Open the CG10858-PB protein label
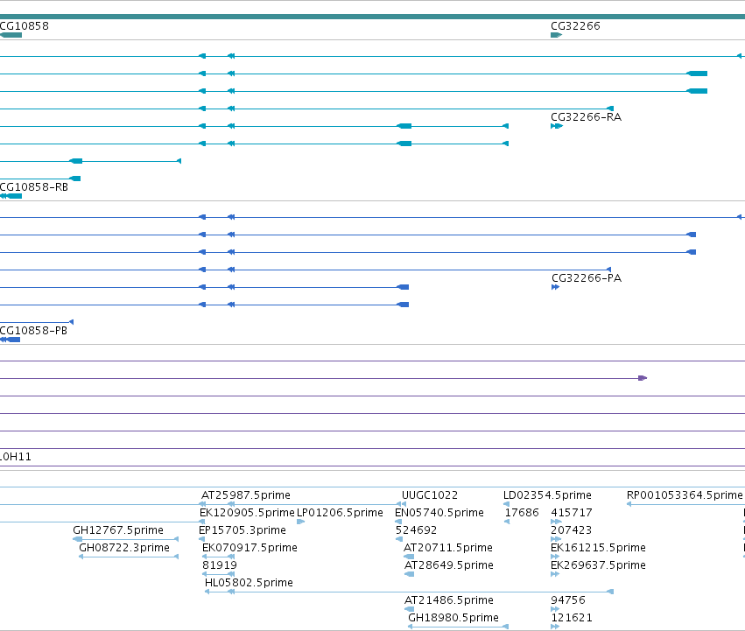The height and width of the screenshot is (631, 745). pyautogui.click(x=33, y=331)
